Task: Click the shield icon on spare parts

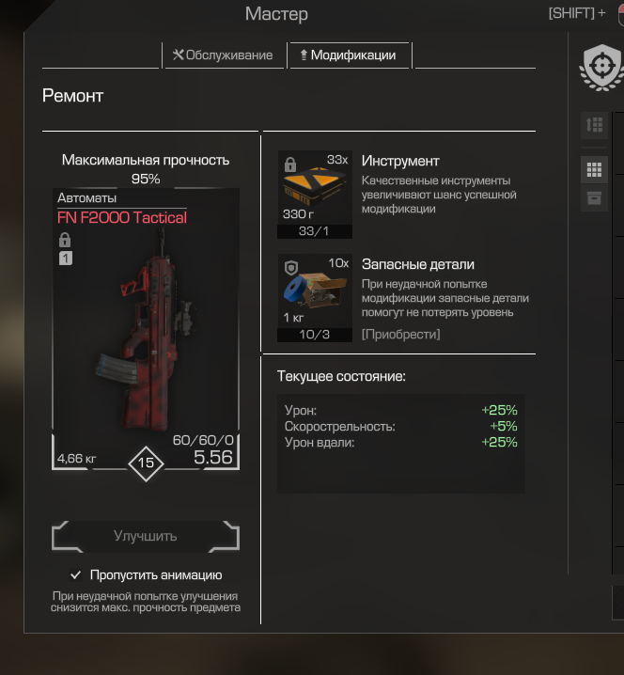Action: [x=291, y=268]
